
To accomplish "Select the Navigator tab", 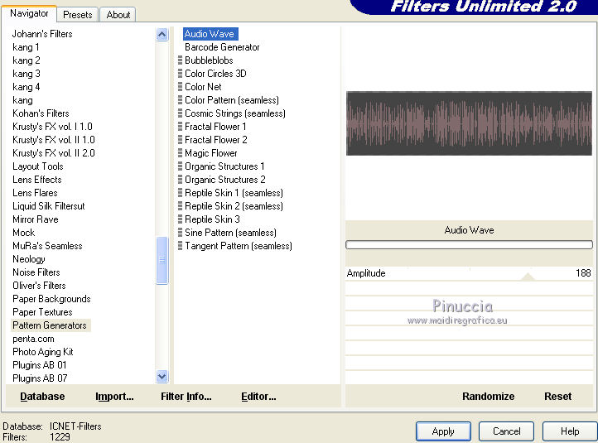I will (x=29, y=13).
